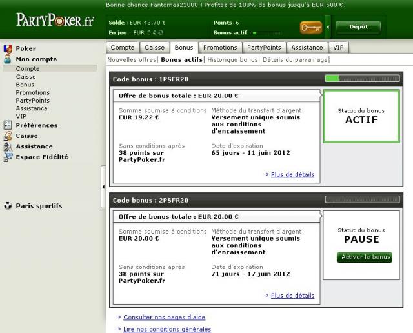The width and height of the screenshot is (413, 333).
Task: Open Plus de détails for bonus 2PSFR20
Action: [292, 296]
